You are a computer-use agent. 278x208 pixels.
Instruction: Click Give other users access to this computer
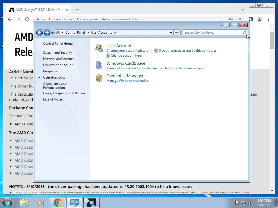click(187, 51)
